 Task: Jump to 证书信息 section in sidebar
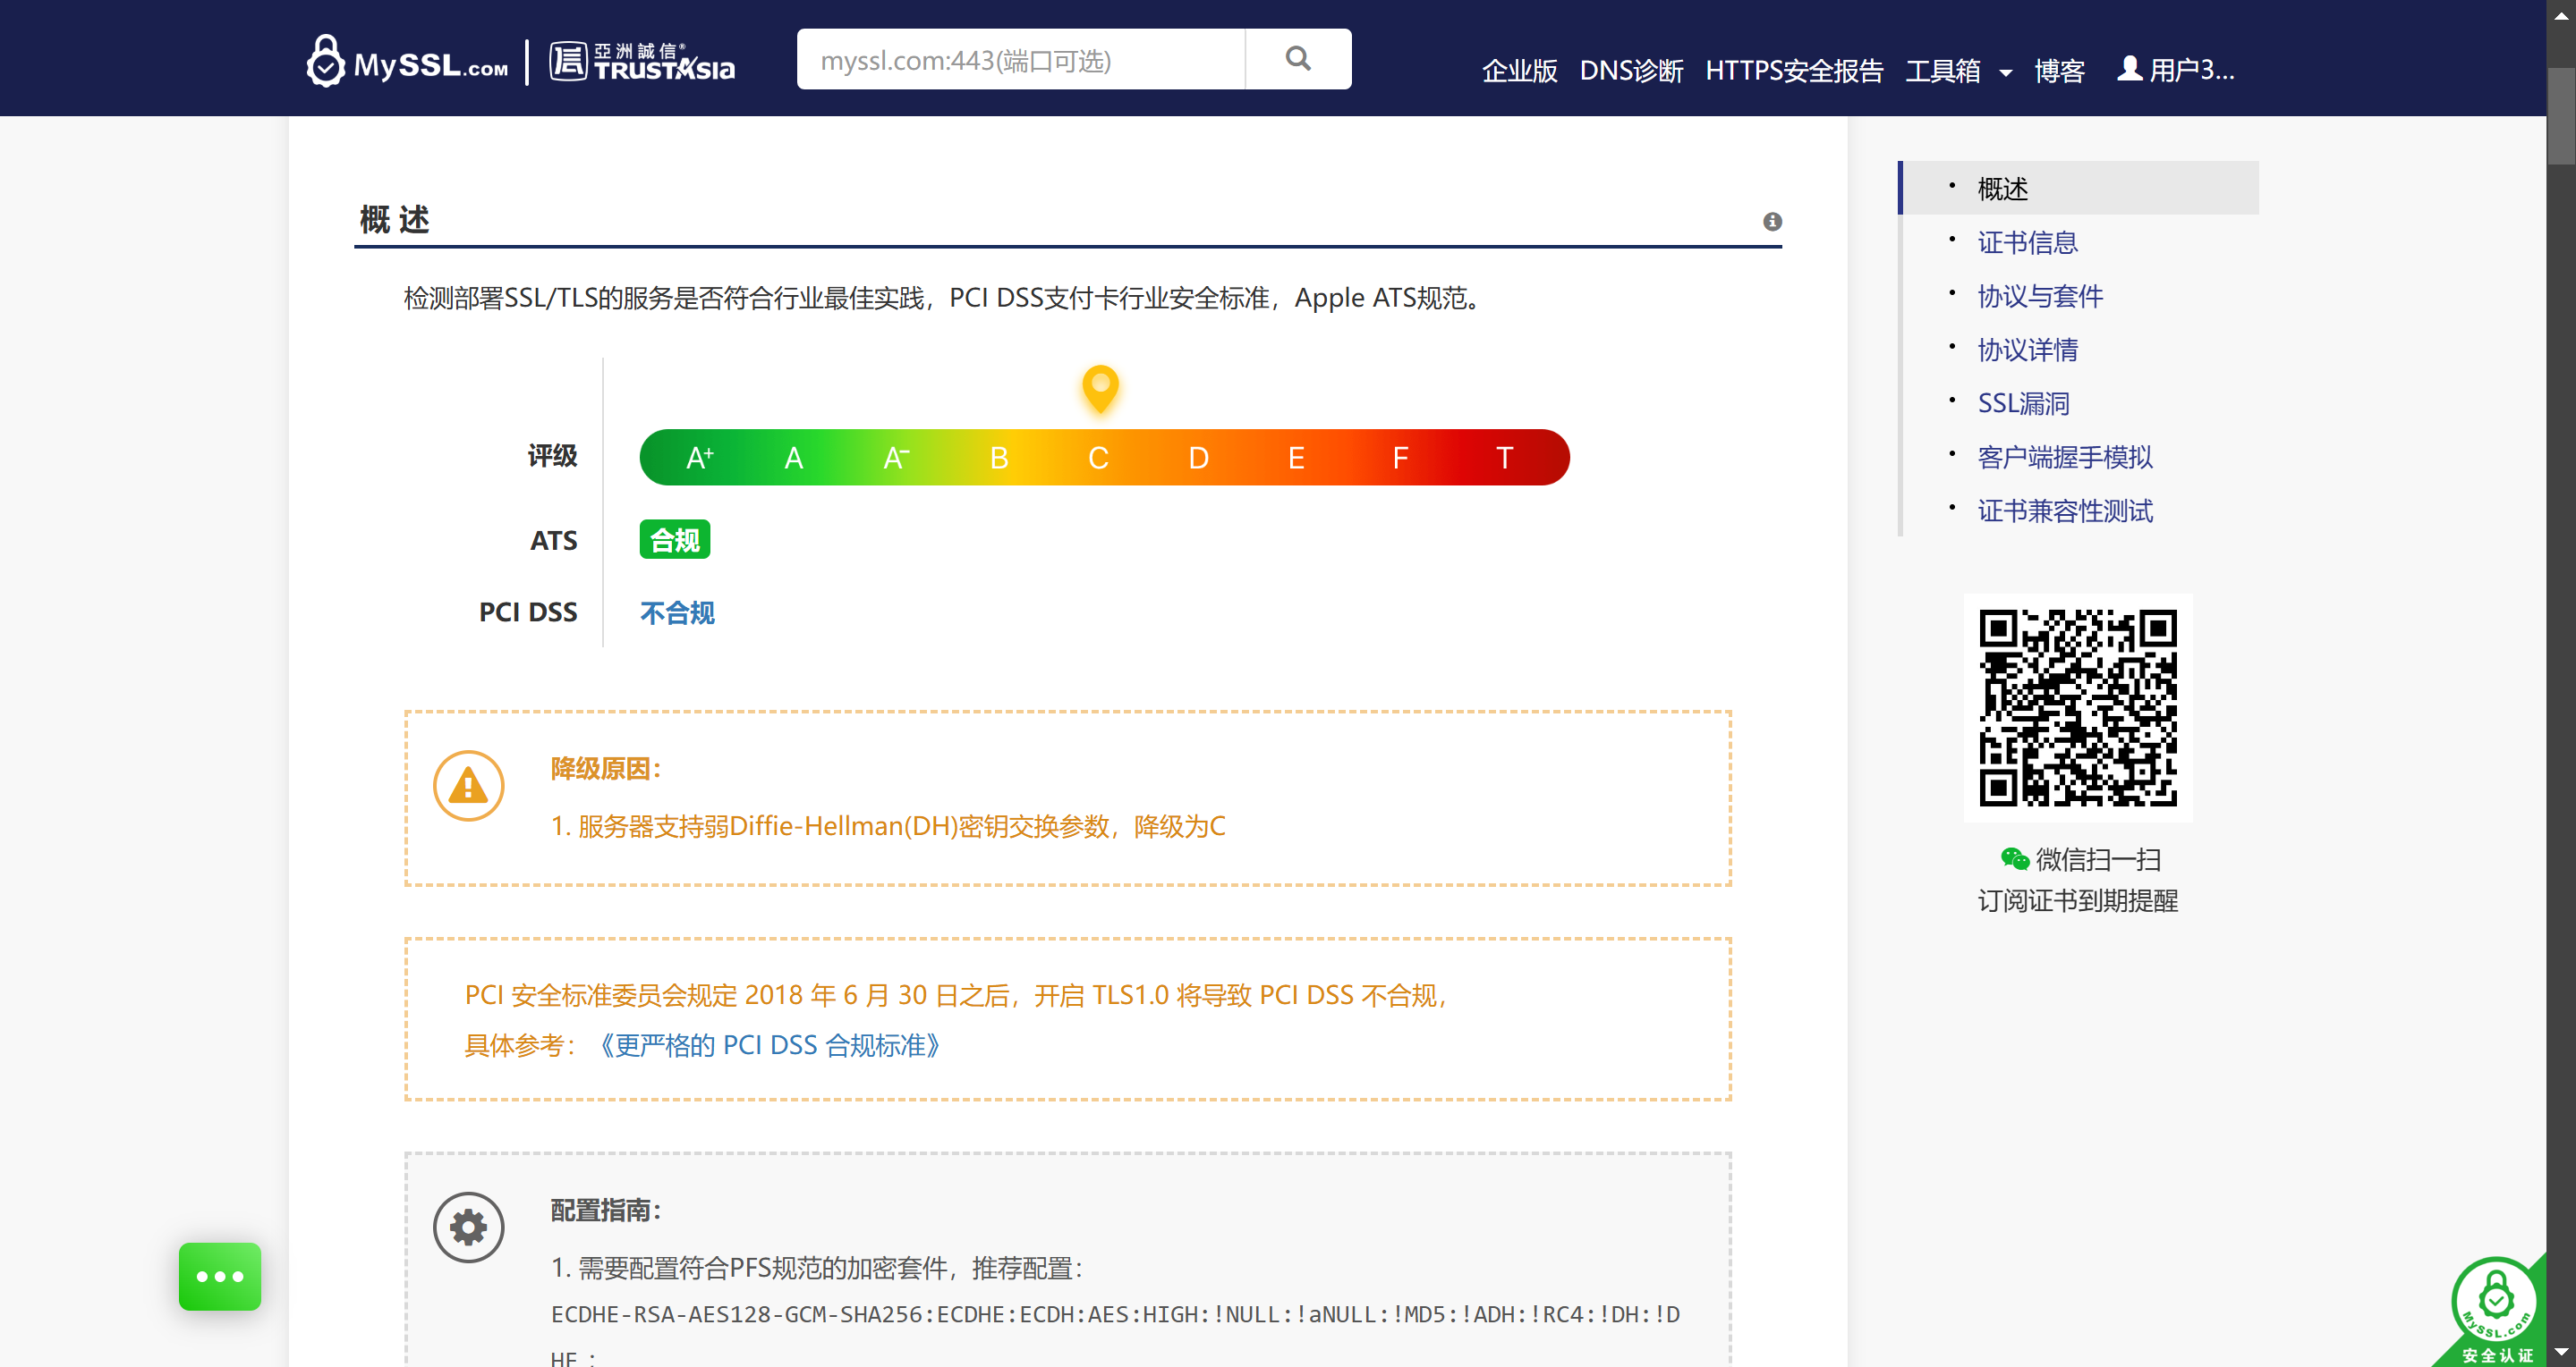(2026, 243)
